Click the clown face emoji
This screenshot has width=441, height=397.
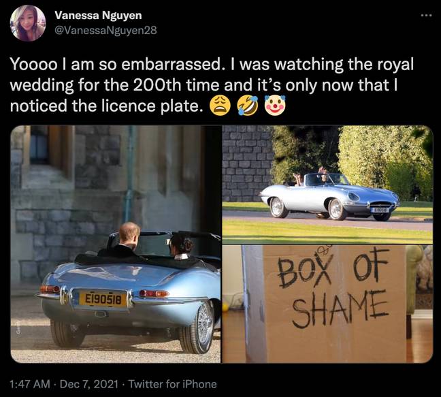[x=275, y=106]
